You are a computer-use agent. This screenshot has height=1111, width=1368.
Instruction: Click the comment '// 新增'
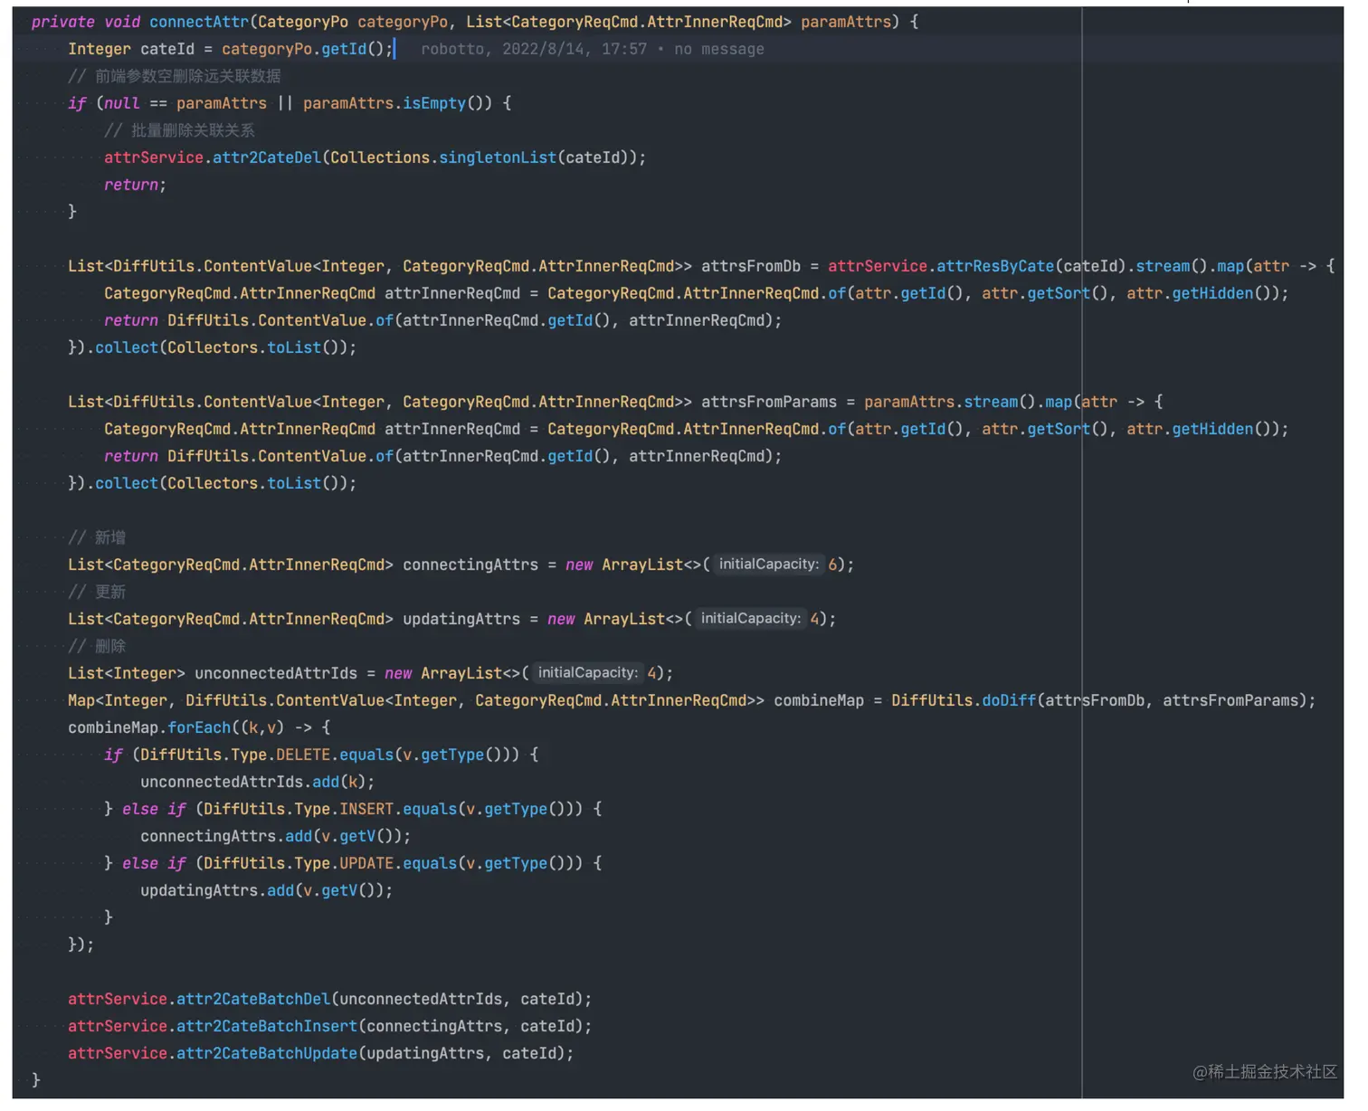(97, 537)
